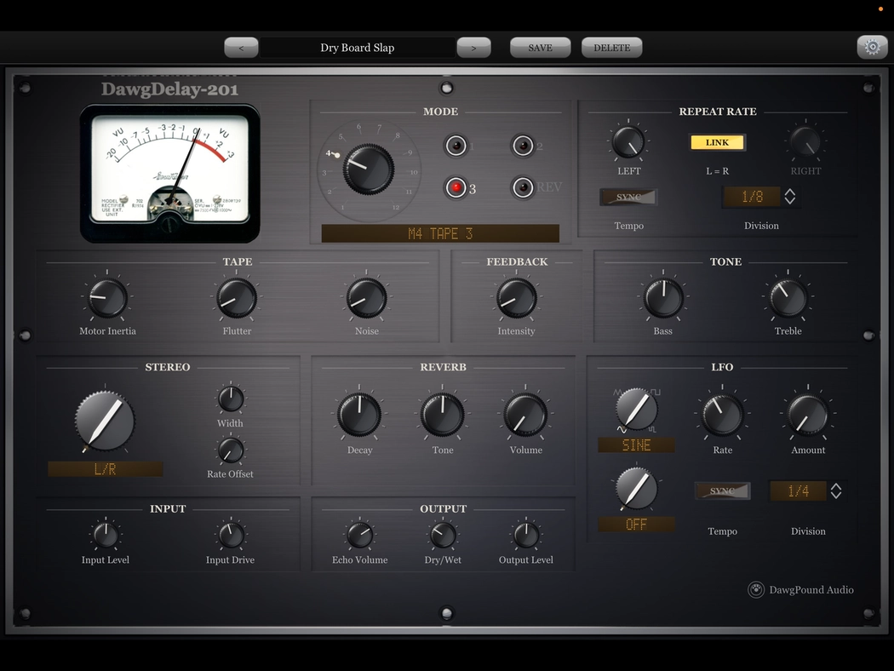Screen dimensions: 894x671
Task: Click the stepper arrows next to 1/8 division
Action: [x=789, y=197]
